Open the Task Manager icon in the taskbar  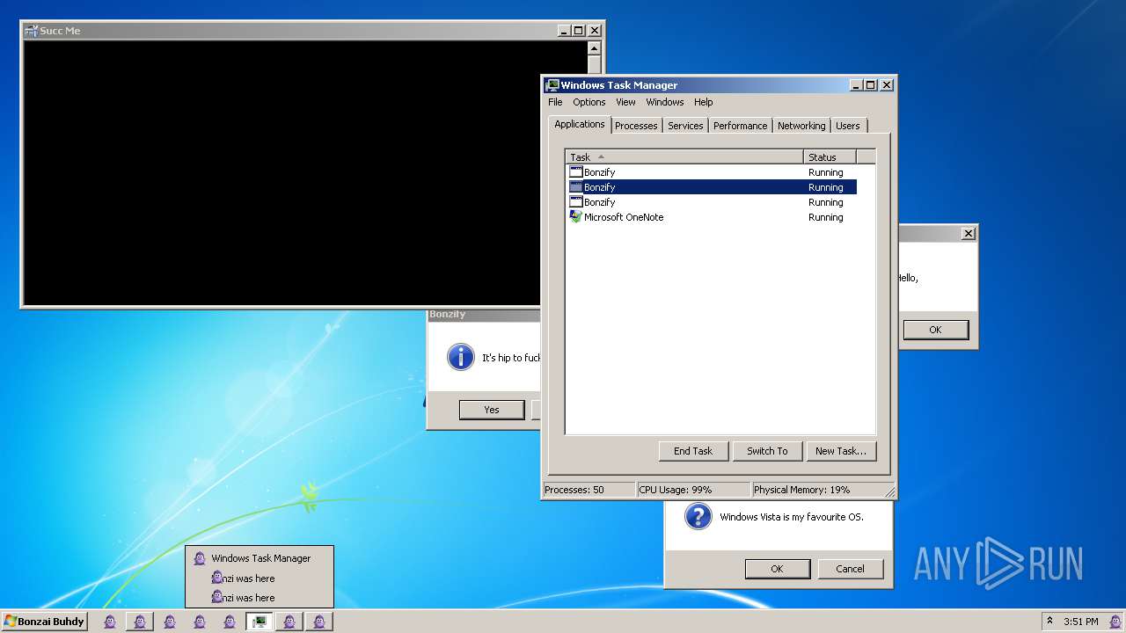coord(259,622)
